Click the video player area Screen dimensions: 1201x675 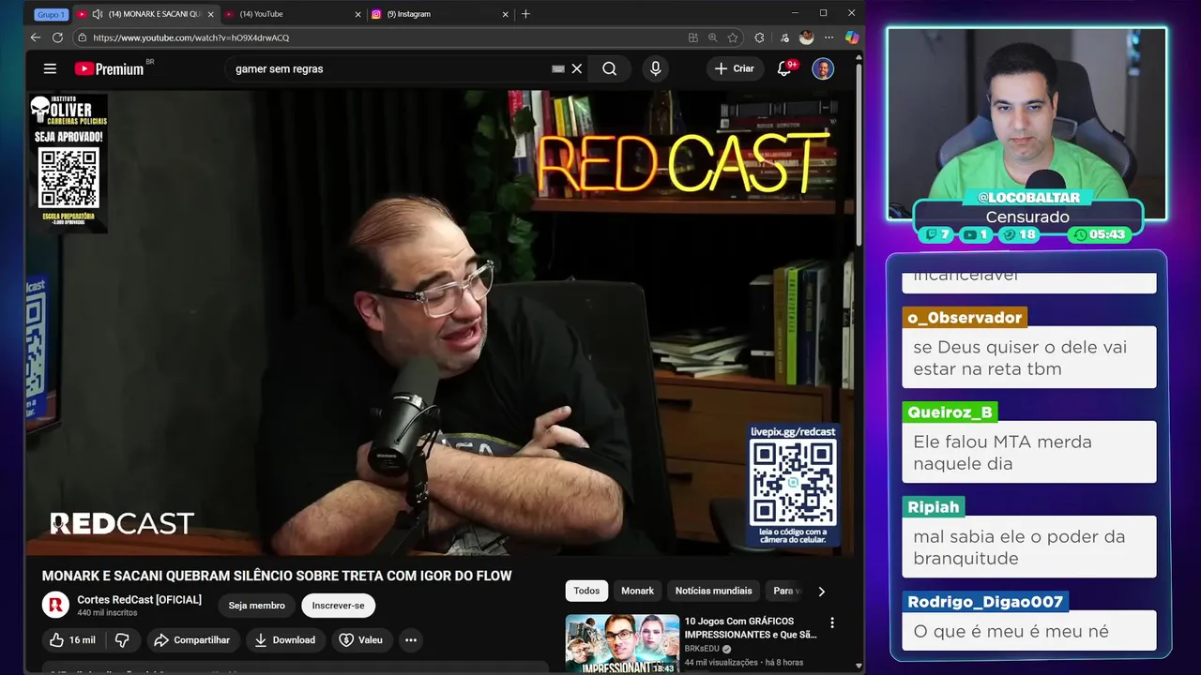(442, 323)
